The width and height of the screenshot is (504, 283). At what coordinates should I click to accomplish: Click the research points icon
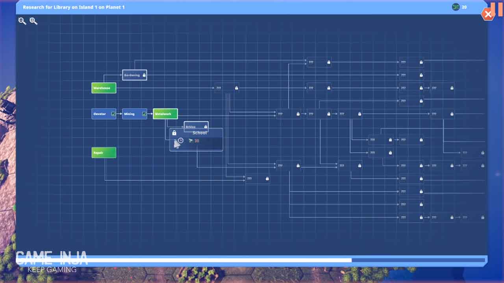[456, 7]
